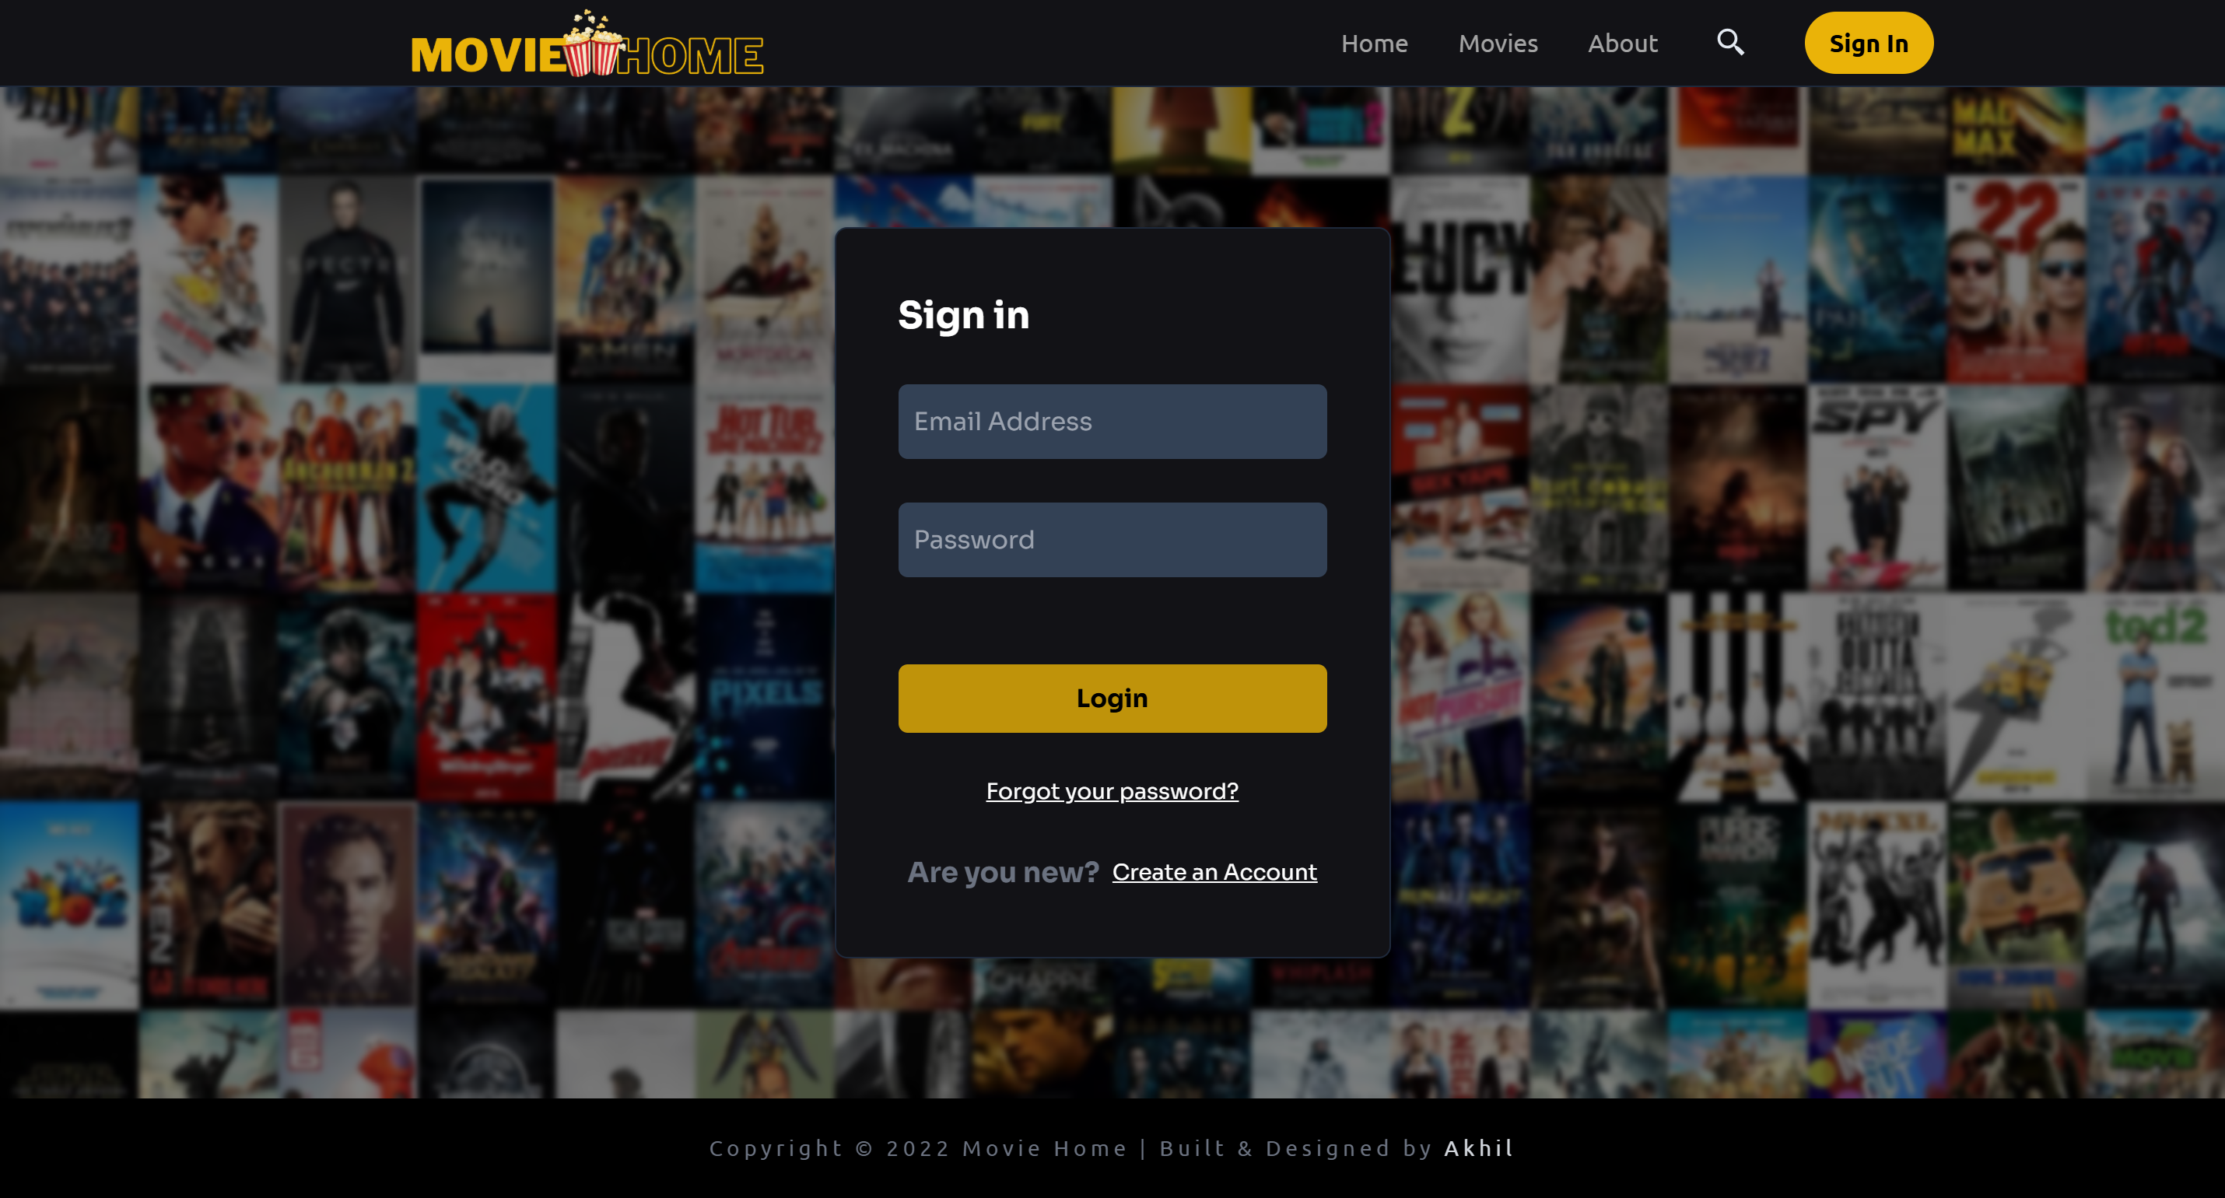The width and height of the screenshot is (2225, 1198).
Task: Click the yellow Sign In header button
Action: point(1868,44)
